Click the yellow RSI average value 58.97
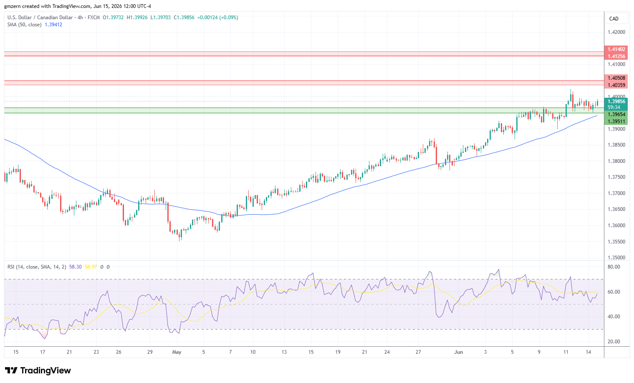This screenshot has height=383, width=634. click(x=91, y=266)
